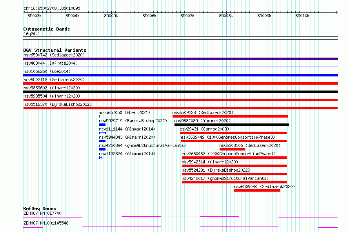Select the red esv3639449 variant bar
The image size is (349, 232).
[x=234, y=141]
